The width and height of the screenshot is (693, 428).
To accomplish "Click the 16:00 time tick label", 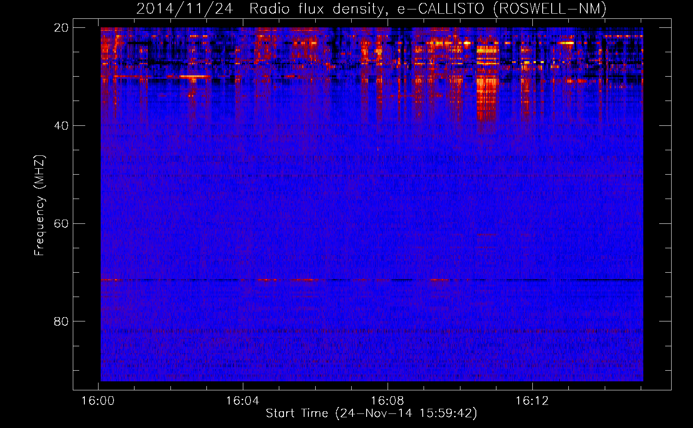I will pos(98,401).
